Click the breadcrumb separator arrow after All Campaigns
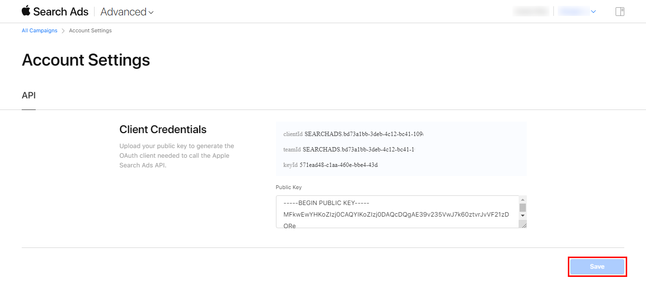This screenshot has height=287, width=646. [63, 31]
